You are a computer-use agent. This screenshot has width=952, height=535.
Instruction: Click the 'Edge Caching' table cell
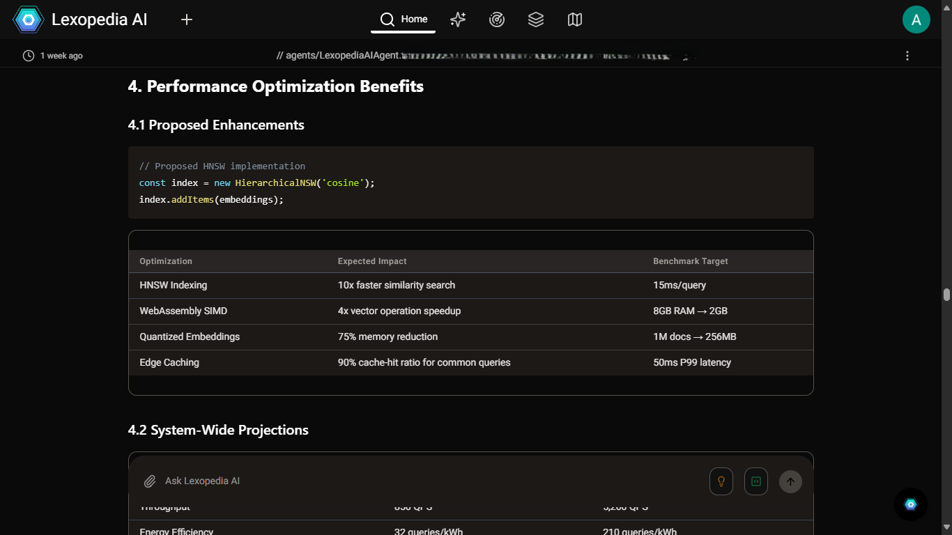(169, 362)
